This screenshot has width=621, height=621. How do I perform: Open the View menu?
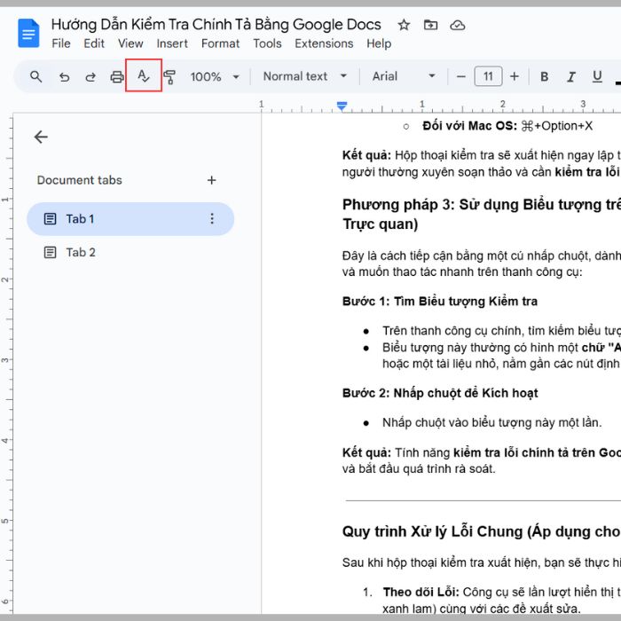130,43
